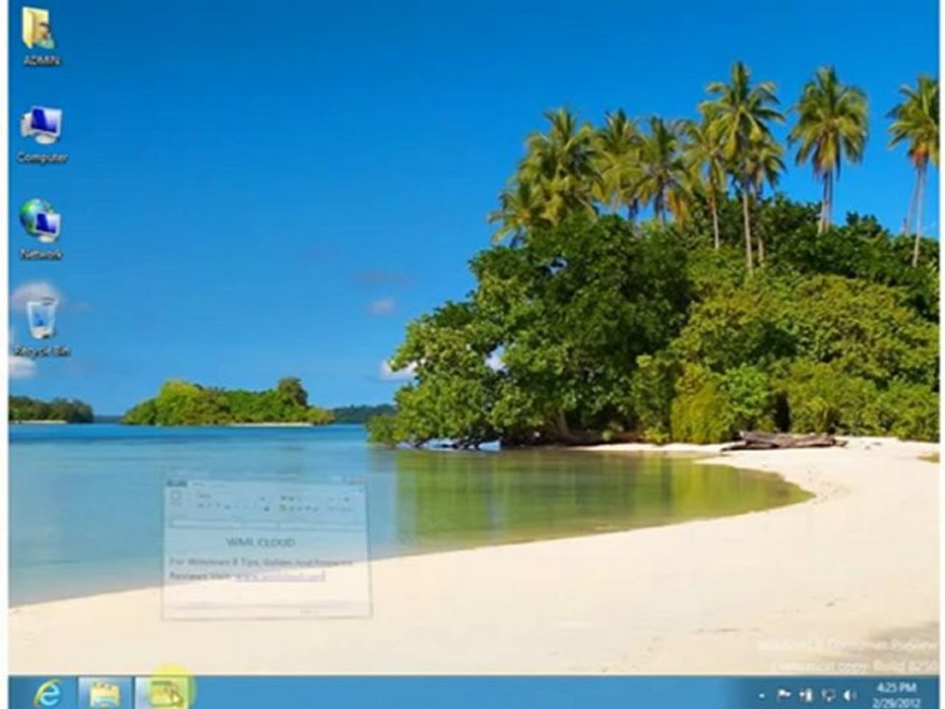Open Internet Explorer from the taskbar

(47, 693)
